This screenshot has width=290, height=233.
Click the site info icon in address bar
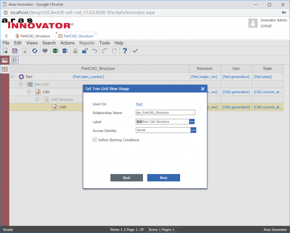6,12
